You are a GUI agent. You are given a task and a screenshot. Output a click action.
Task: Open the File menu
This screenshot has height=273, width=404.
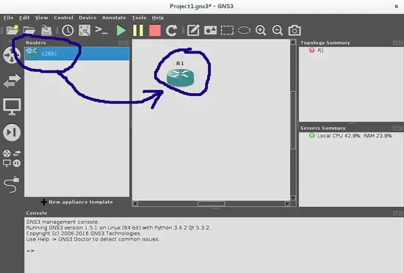9,18
